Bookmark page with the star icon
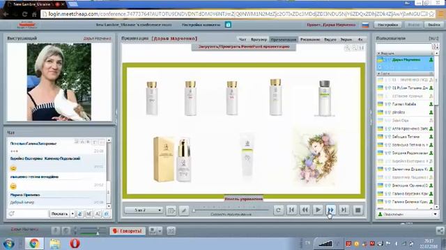The image size is (446, 250). pyautogui.click(x=431, y=14)
